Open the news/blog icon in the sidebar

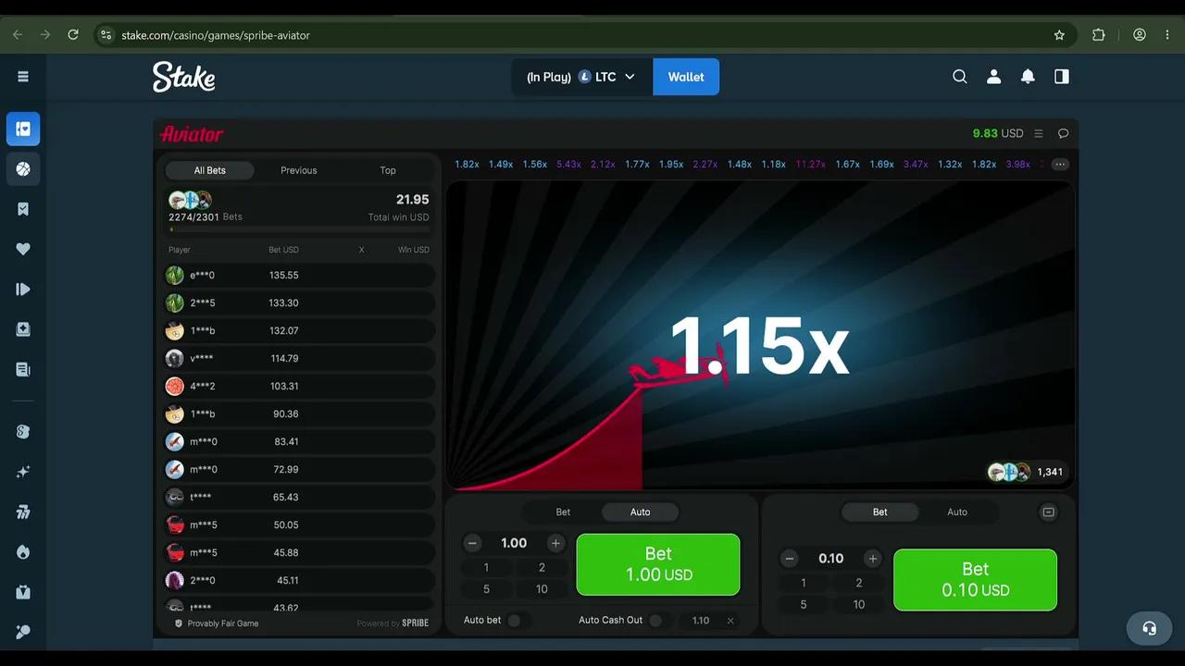click(23, 370)
